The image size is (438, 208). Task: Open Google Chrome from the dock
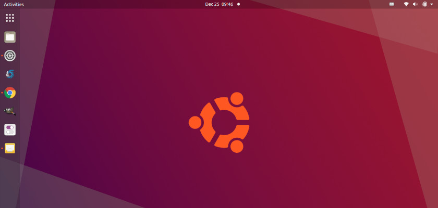click(x=10, y=93)
